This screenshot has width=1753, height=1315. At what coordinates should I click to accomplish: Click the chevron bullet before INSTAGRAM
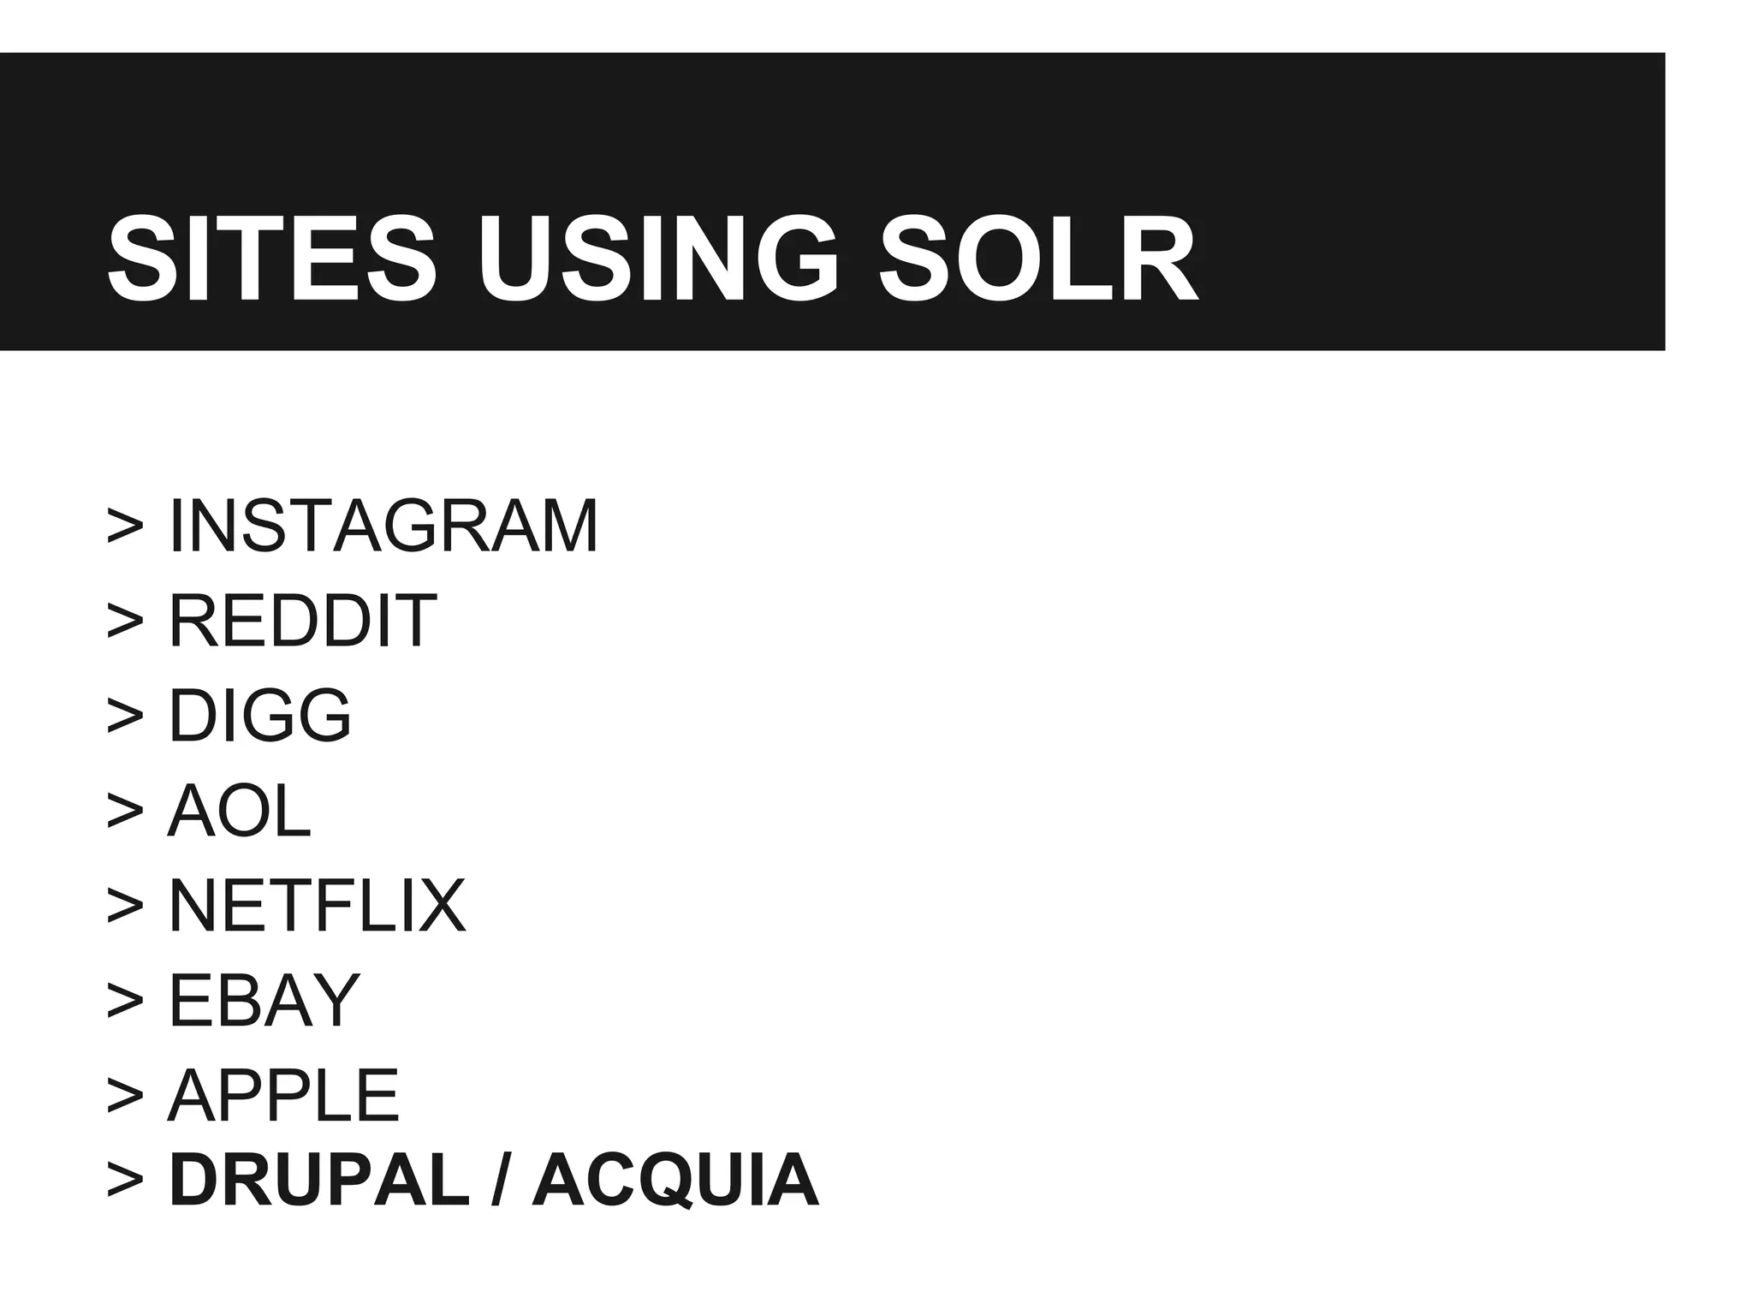pos(125,526)
